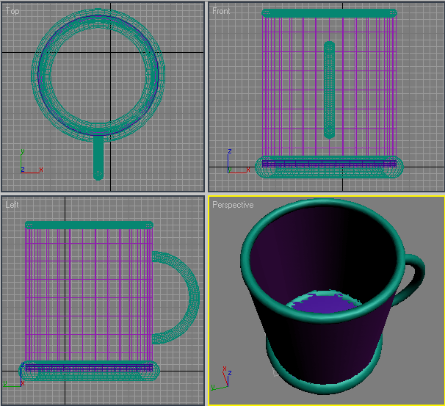Click the Left viewport label

click(x=12, y=205)
